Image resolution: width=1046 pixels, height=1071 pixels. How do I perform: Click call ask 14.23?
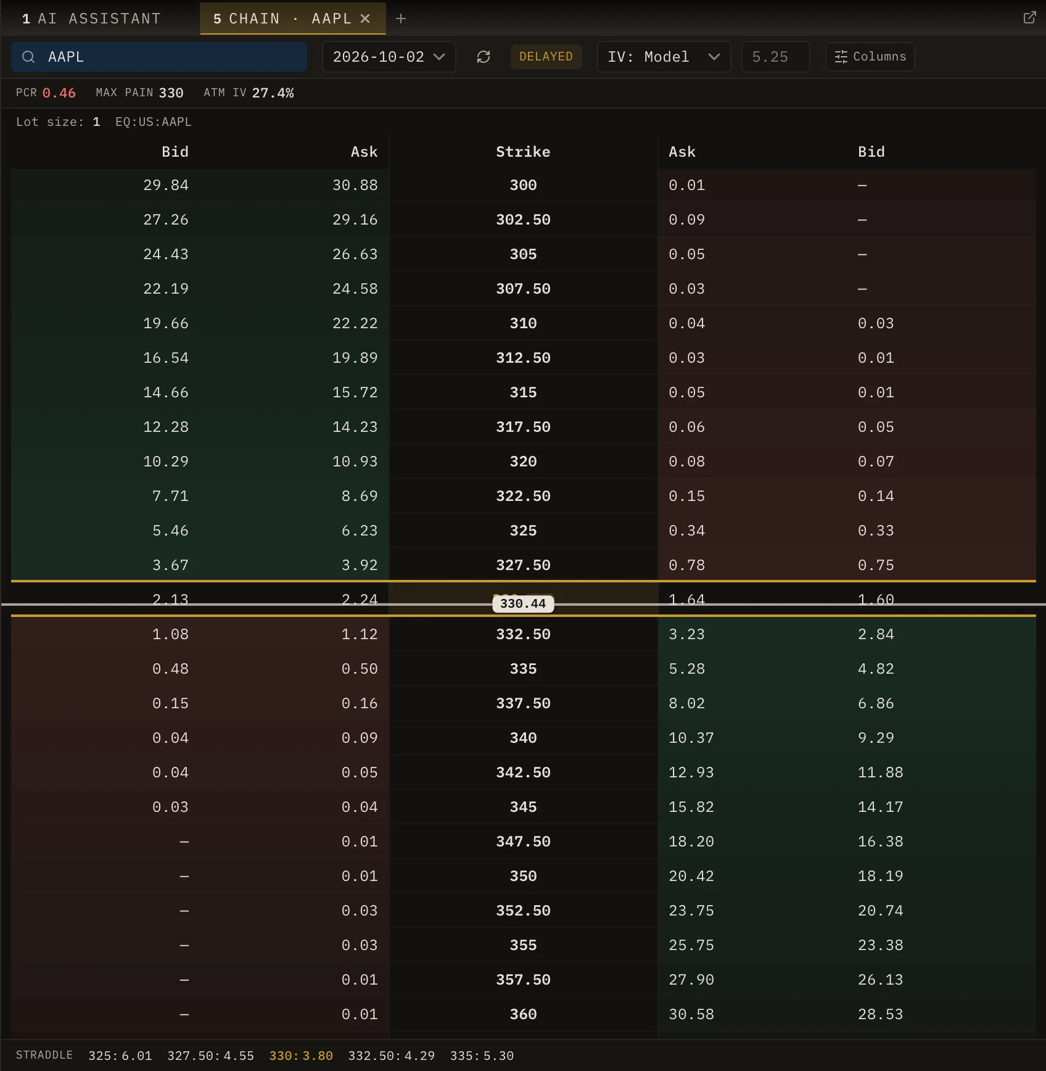coord(355,427)
